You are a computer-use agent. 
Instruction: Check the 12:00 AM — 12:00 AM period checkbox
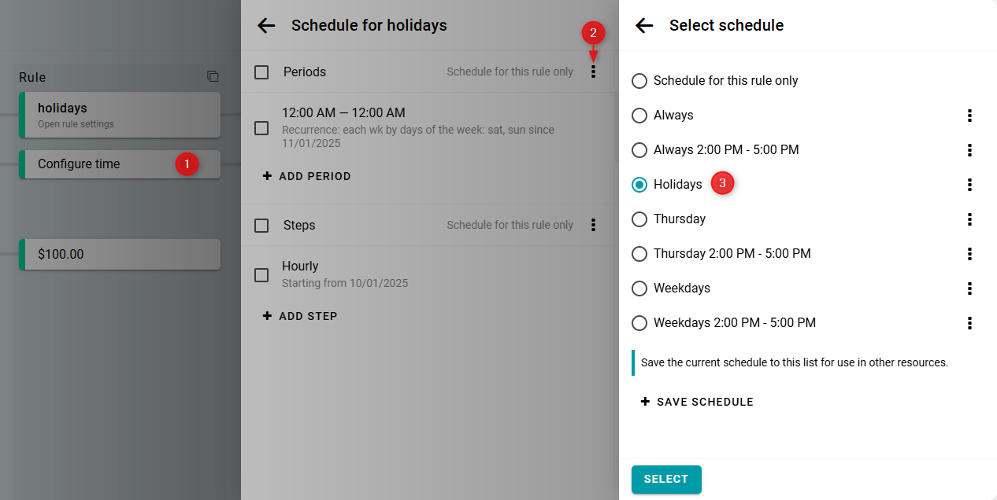coord(261,128)
